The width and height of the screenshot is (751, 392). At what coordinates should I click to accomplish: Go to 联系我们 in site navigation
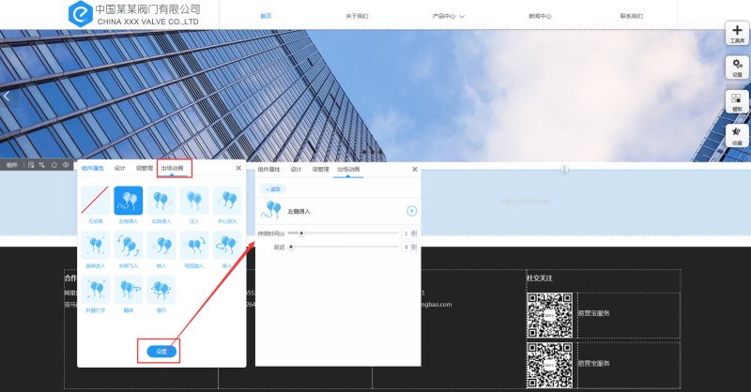pos(631,16)
